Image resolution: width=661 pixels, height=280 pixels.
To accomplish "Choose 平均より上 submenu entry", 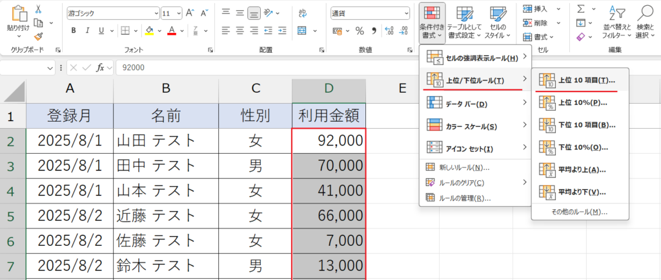I will click(580, 170).
